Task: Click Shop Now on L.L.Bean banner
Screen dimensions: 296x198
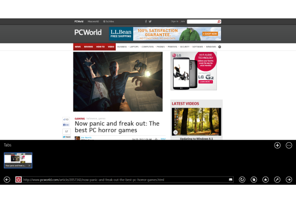Action: (x=210, y=34)
